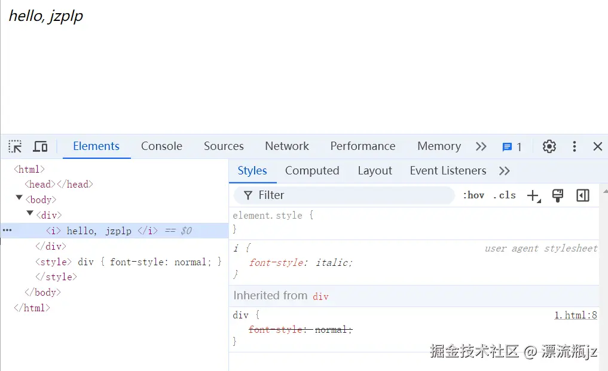Image resolution: width=608 pixels, height=371 pixels.
Task: Open the hidden panels chevron after Memory
Action: tap(482, 146)
